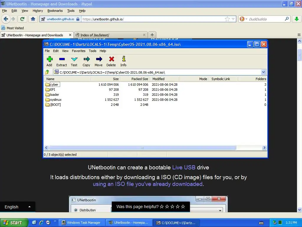Sort by Folders column header
This screenshot has height=227, width=302.
point(253,79)
